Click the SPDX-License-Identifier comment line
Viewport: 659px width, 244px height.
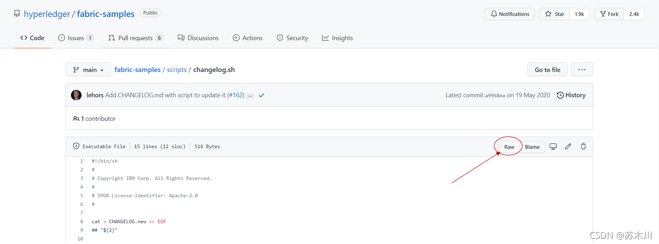(x=145, y=196)
